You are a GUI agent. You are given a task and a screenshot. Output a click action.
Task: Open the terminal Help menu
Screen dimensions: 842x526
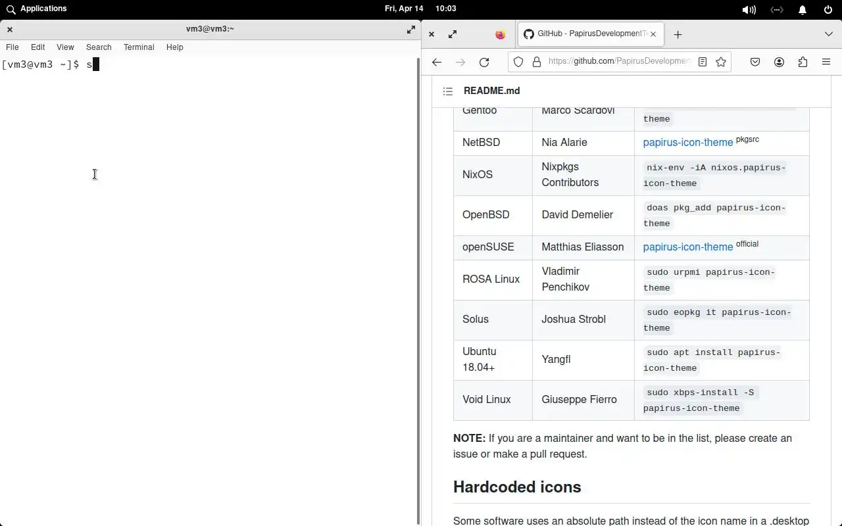[x=174, y=47]
